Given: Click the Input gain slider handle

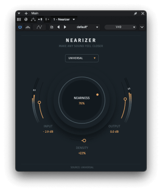Looking at the screenshot, I should click(x=40, y=102).
